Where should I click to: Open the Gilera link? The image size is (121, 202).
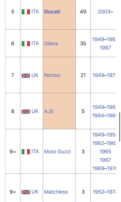click(51, 43)
